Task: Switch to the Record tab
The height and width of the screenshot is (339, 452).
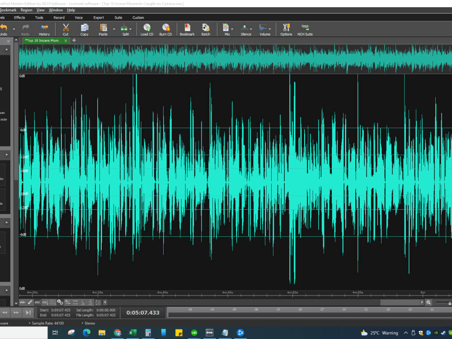Action: coord(59,18)
